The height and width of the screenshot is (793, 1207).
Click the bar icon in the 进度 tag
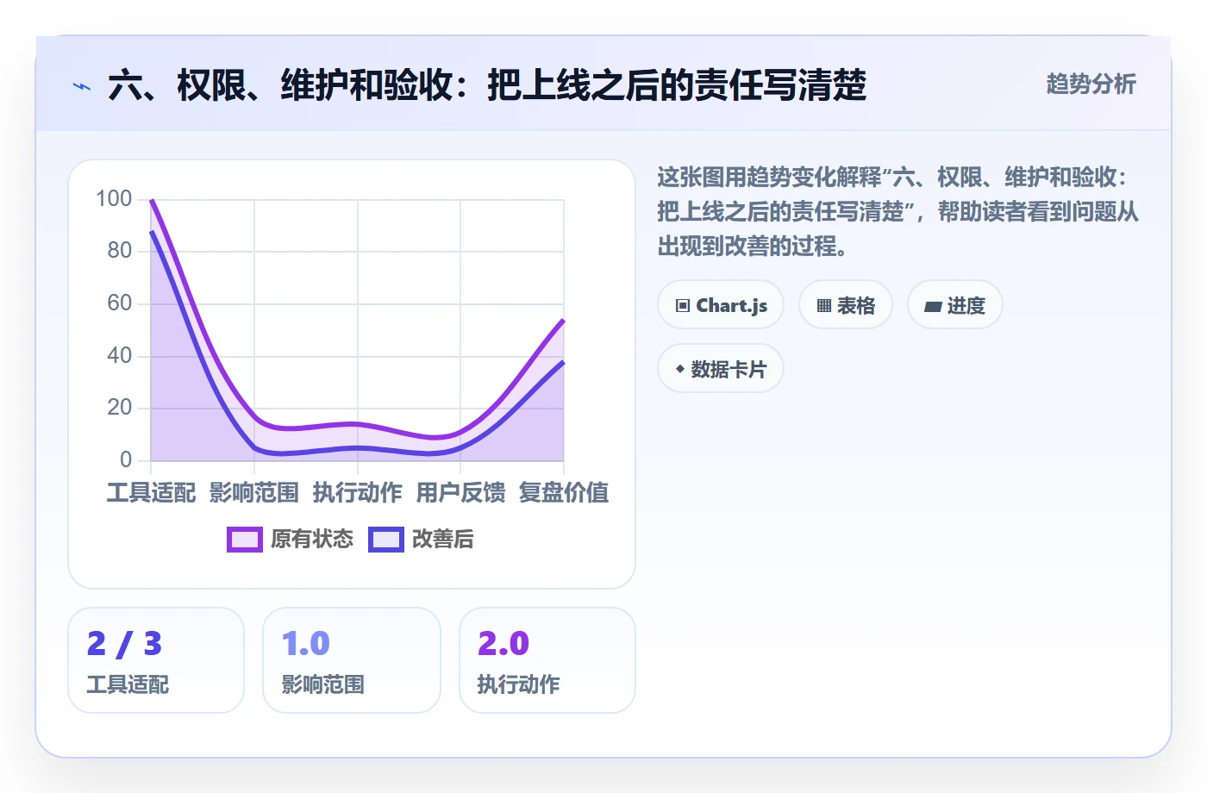click(x=933, y=306)
